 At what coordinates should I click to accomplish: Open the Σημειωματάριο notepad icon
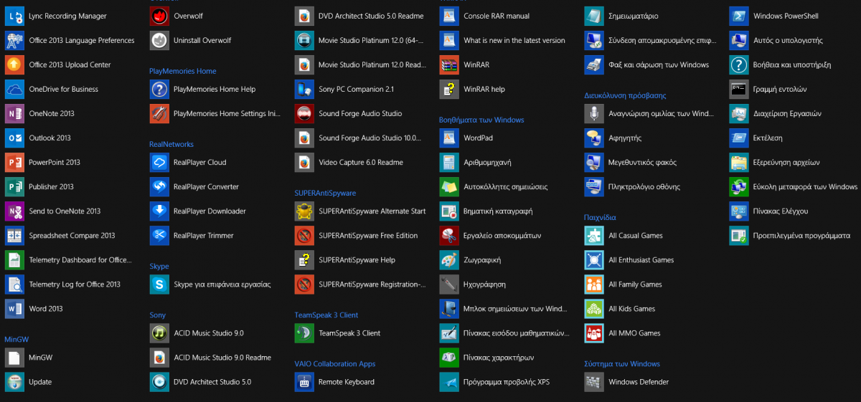point(594,16)
